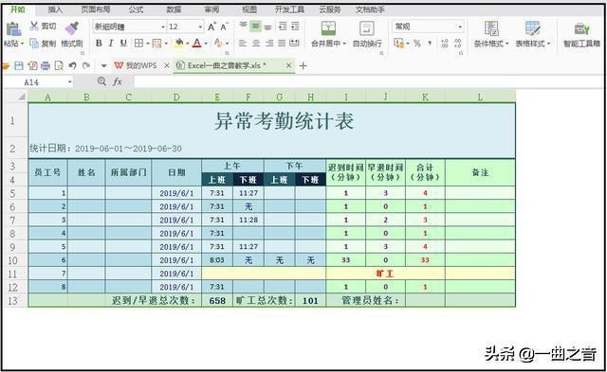The image size is (607, 372).
Task: Switch to the 插入 ribbon tab
Action: 55,9
